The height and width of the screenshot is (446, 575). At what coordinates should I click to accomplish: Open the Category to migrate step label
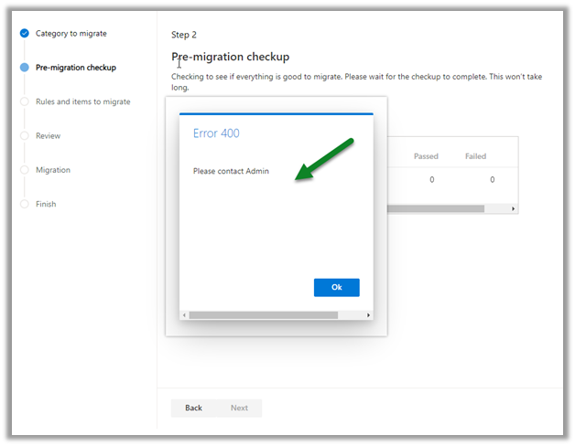click(x=71, y=34)
